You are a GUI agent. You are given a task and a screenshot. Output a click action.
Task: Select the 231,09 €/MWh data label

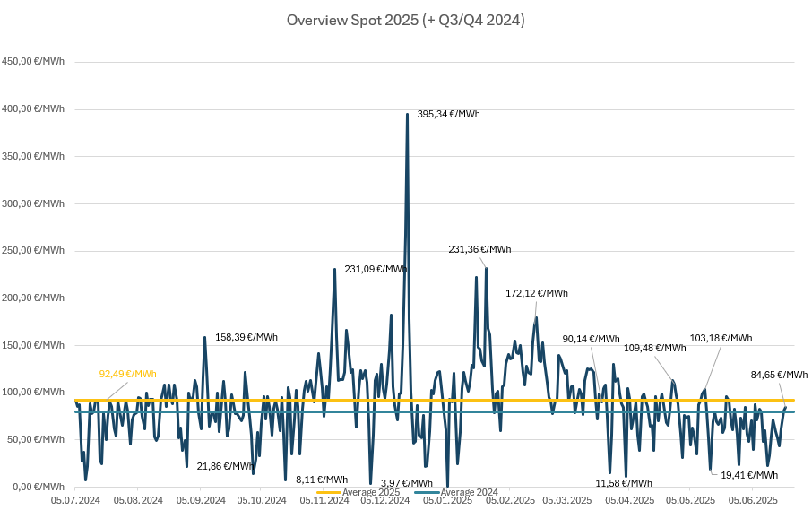pos(376,268)
